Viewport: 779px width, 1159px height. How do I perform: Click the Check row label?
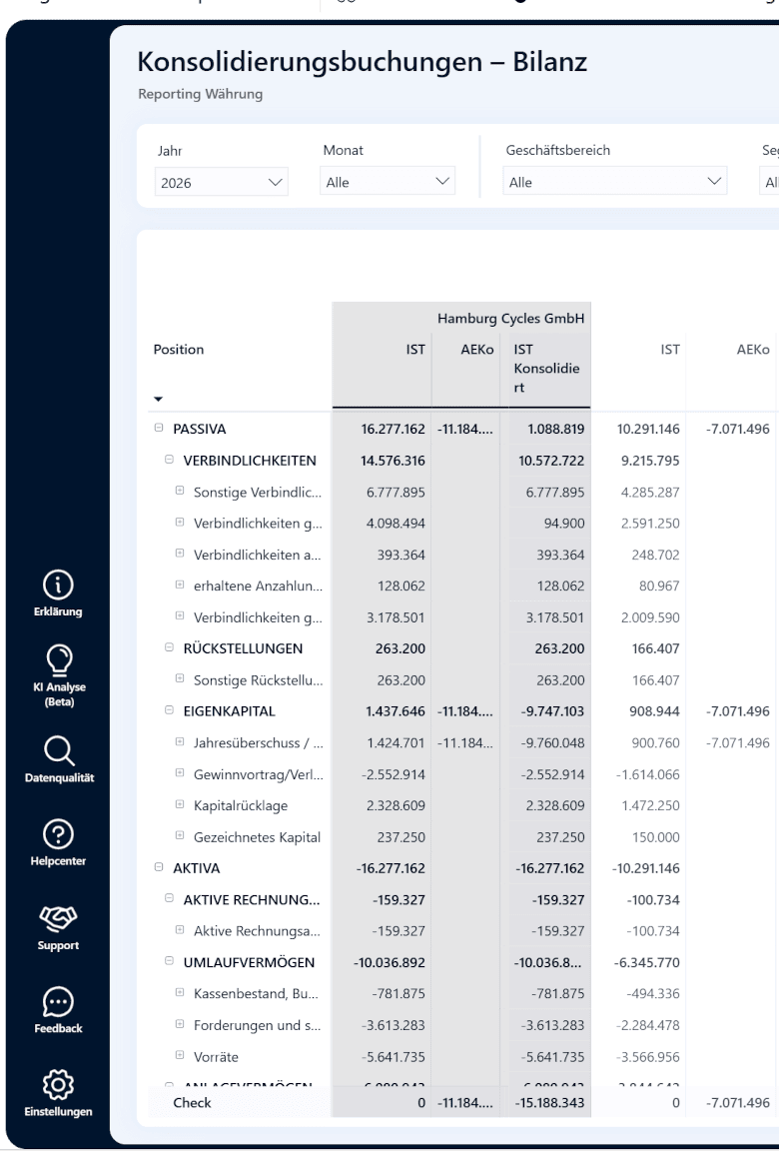click(192, 1103)
